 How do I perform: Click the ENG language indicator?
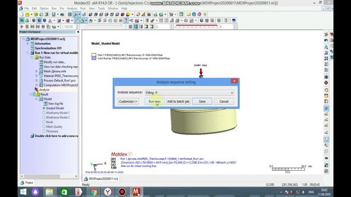(311, 192)
